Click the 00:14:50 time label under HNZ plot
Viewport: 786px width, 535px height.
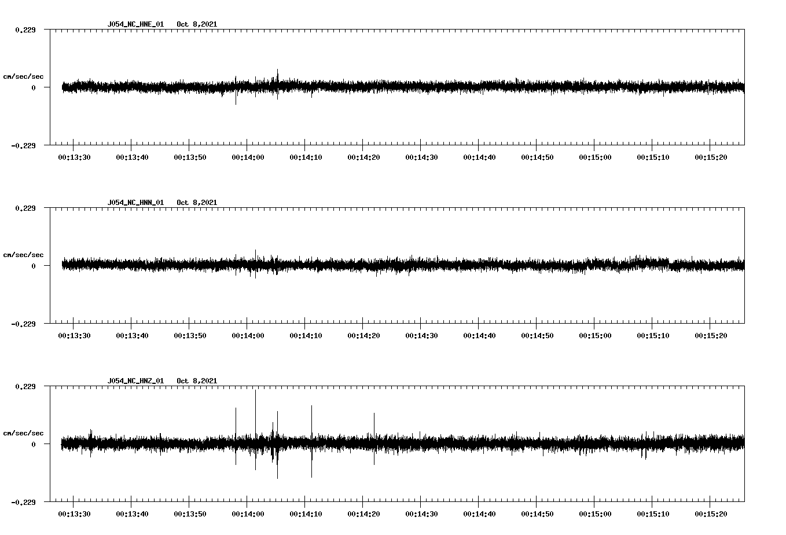(x=537, y=514)
